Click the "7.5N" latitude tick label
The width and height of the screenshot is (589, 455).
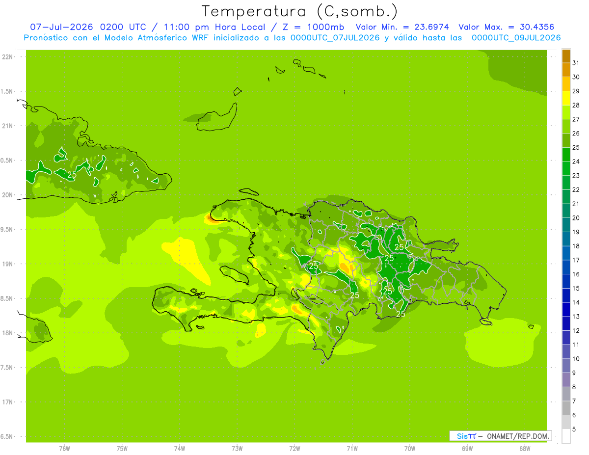[7, 368]
